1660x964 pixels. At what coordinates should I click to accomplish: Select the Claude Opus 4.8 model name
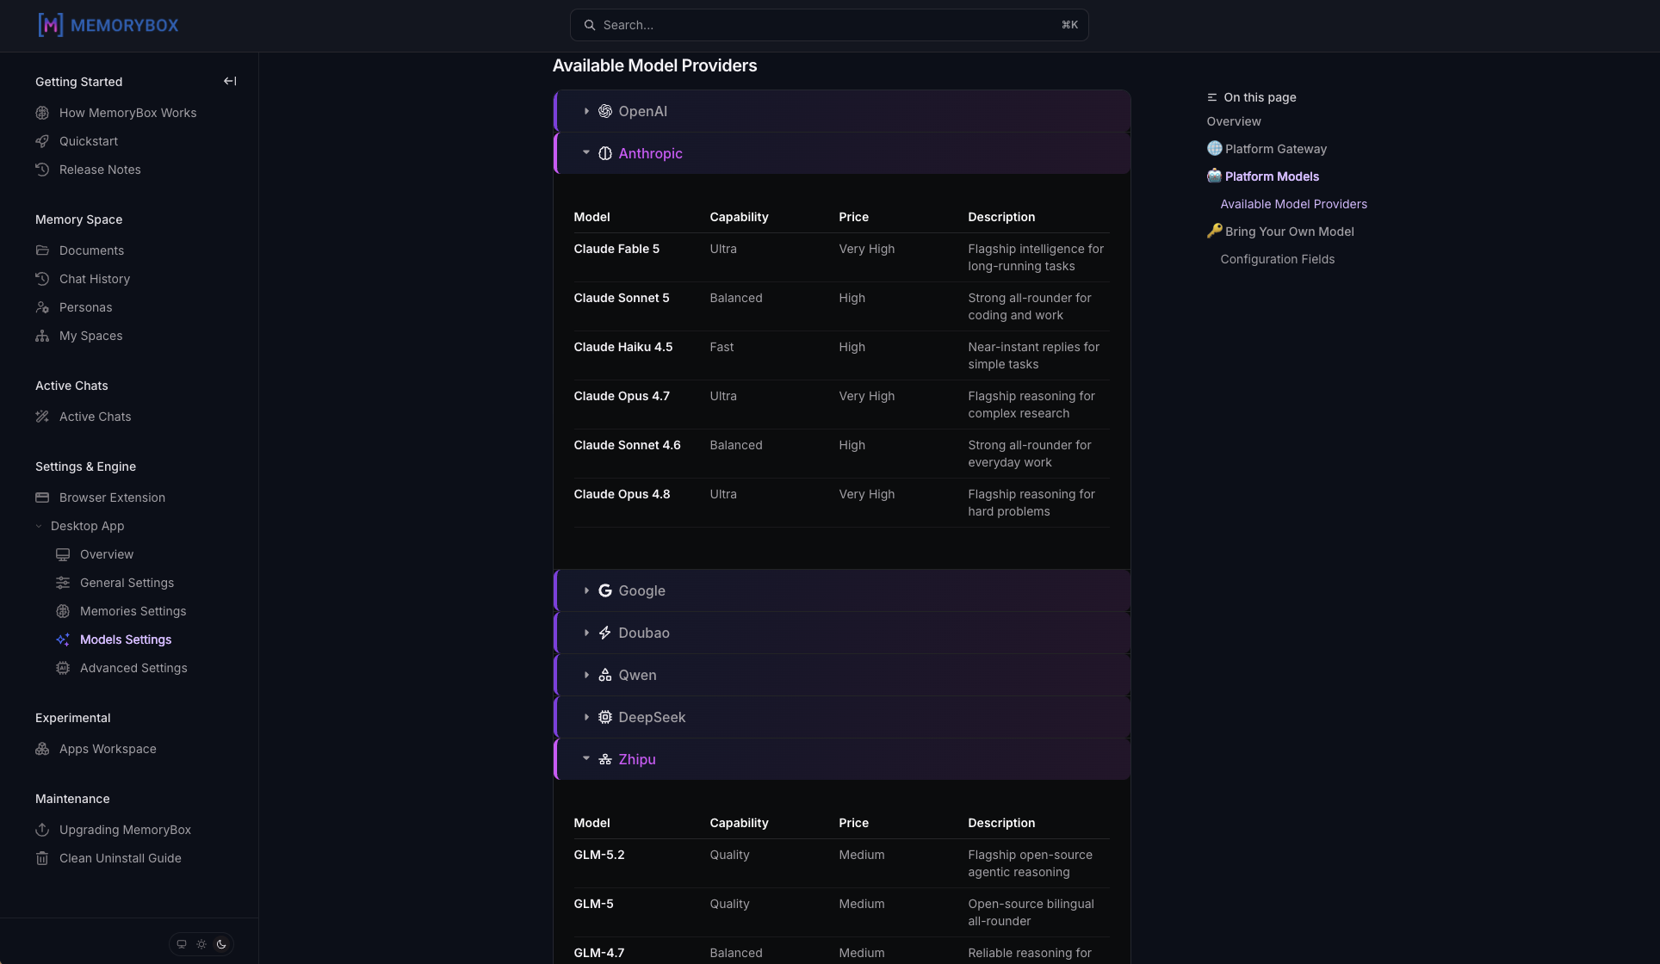pos(621,494)
